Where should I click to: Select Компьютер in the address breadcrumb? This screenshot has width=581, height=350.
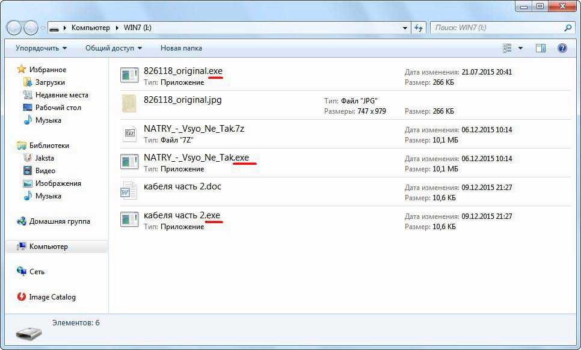tap(90, 28)
